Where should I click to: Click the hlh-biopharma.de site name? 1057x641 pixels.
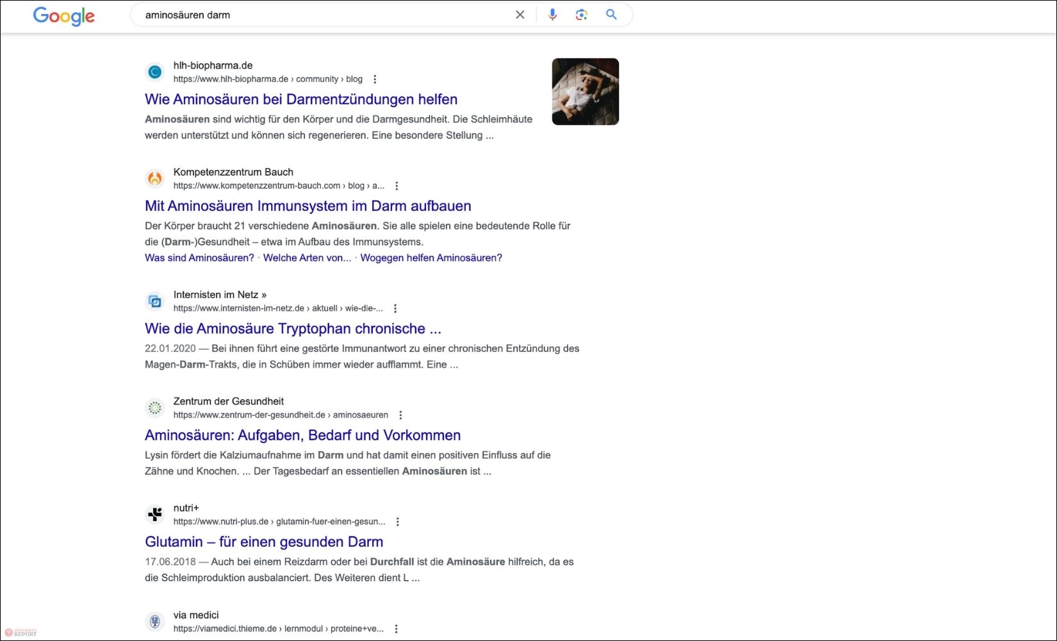213,65
